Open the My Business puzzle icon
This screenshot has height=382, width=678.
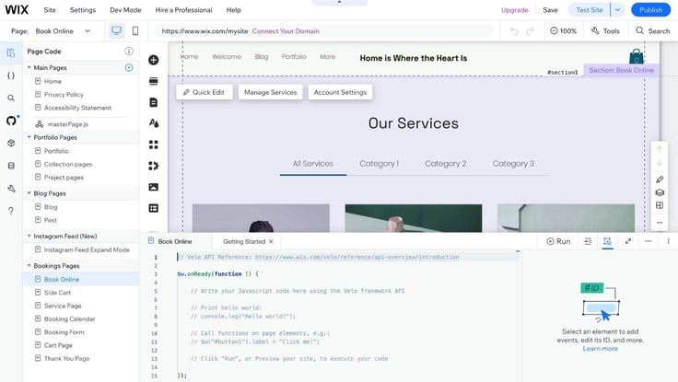(154, 166)
